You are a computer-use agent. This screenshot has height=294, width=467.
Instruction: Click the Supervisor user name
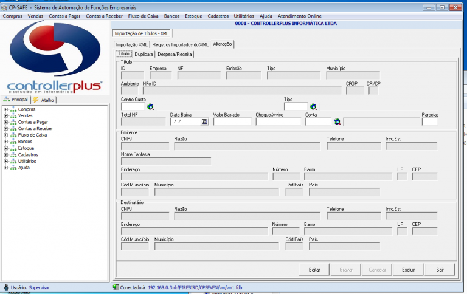tap(40, 287)
